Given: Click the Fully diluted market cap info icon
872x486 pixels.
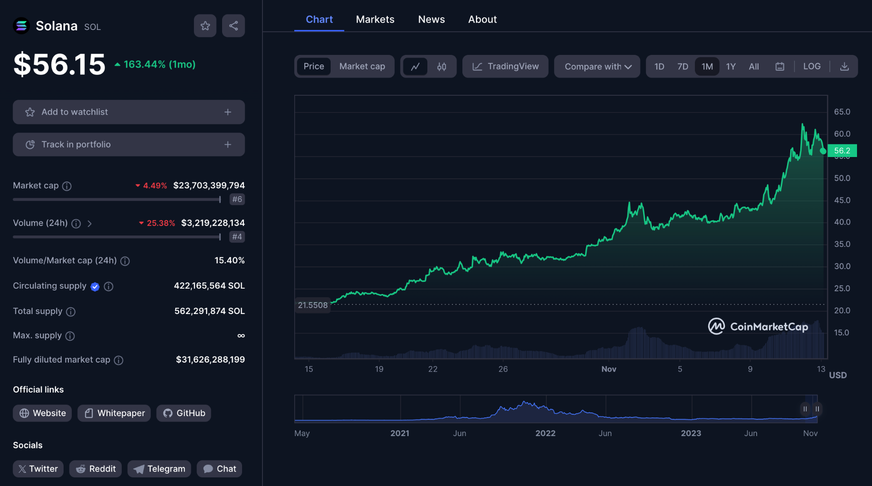Looking at the screenshot, I should [x=119, y=360].
